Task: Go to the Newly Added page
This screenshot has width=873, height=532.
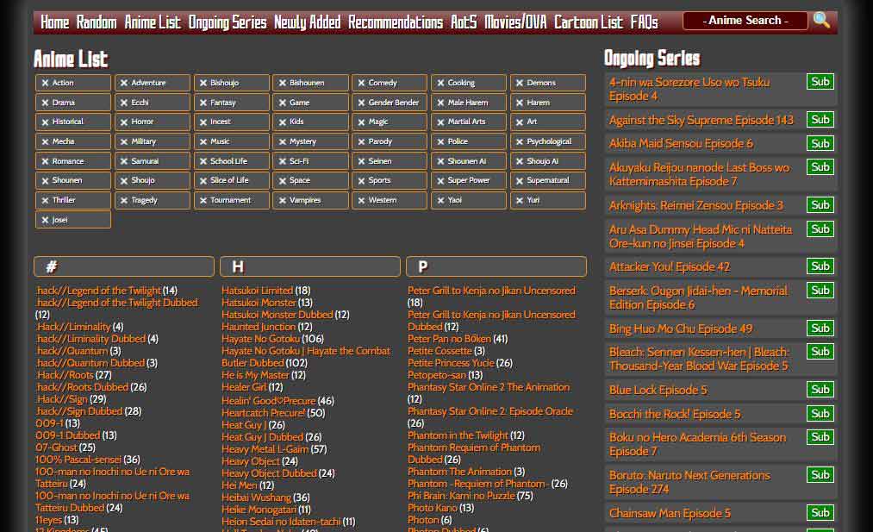Action: 308,22
